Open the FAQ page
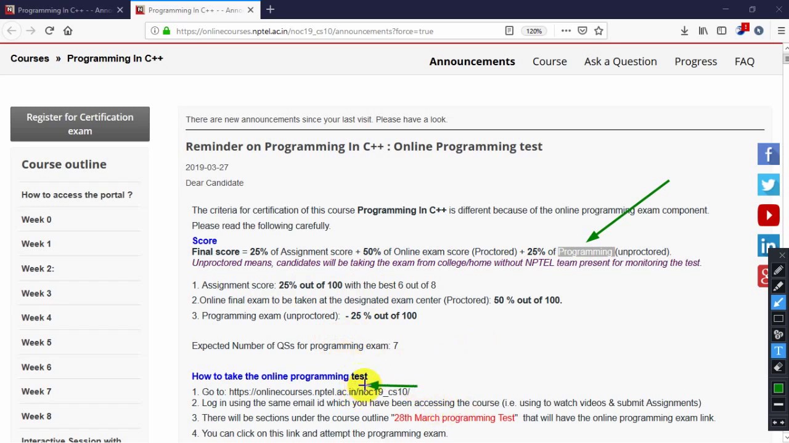789x443 pixels. point(745,62)
